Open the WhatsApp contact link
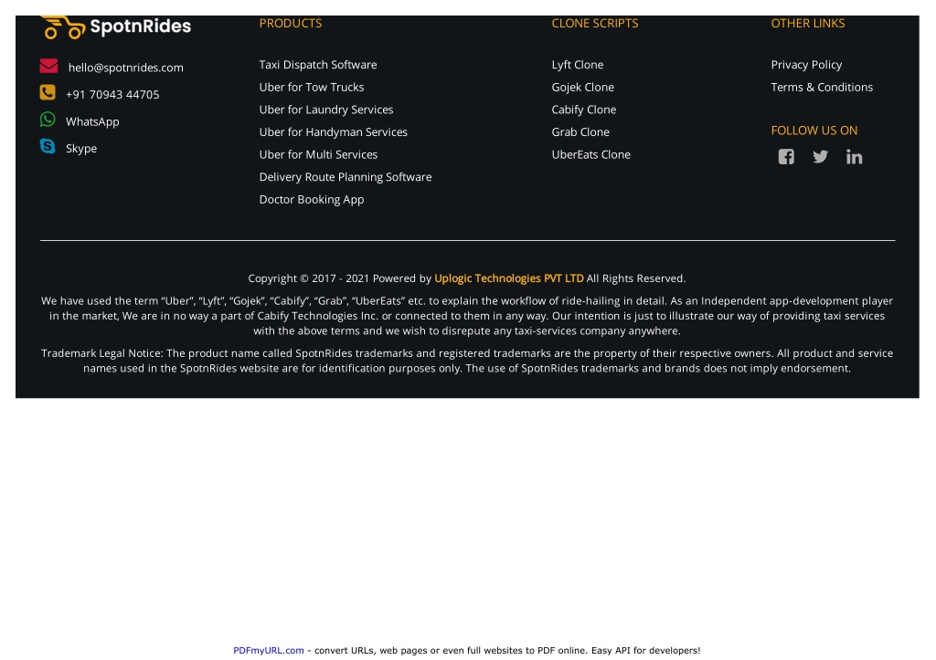 tap(92, 121)
